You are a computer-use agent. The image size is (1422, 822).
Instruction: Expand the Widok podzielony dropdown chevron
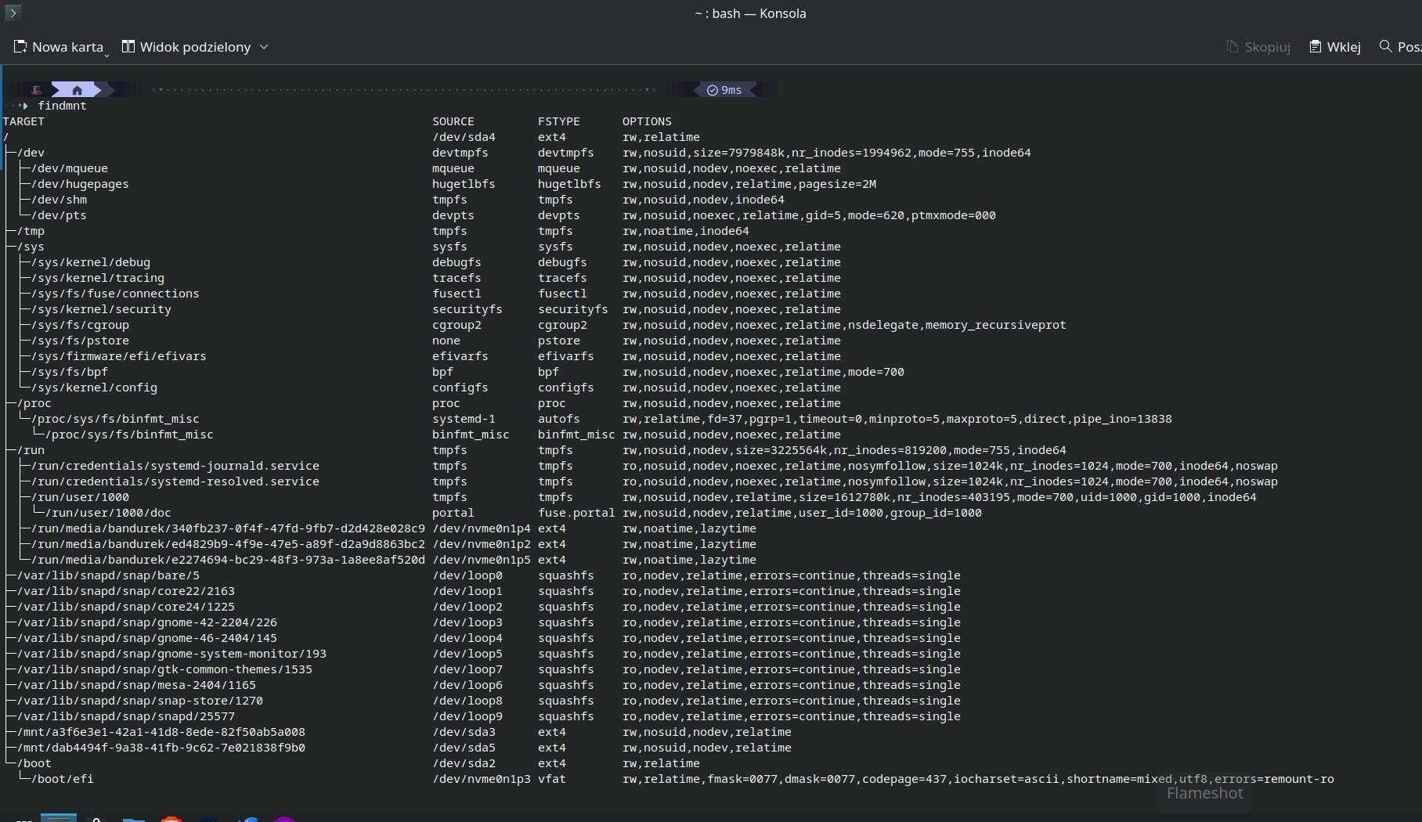[264, 47]
